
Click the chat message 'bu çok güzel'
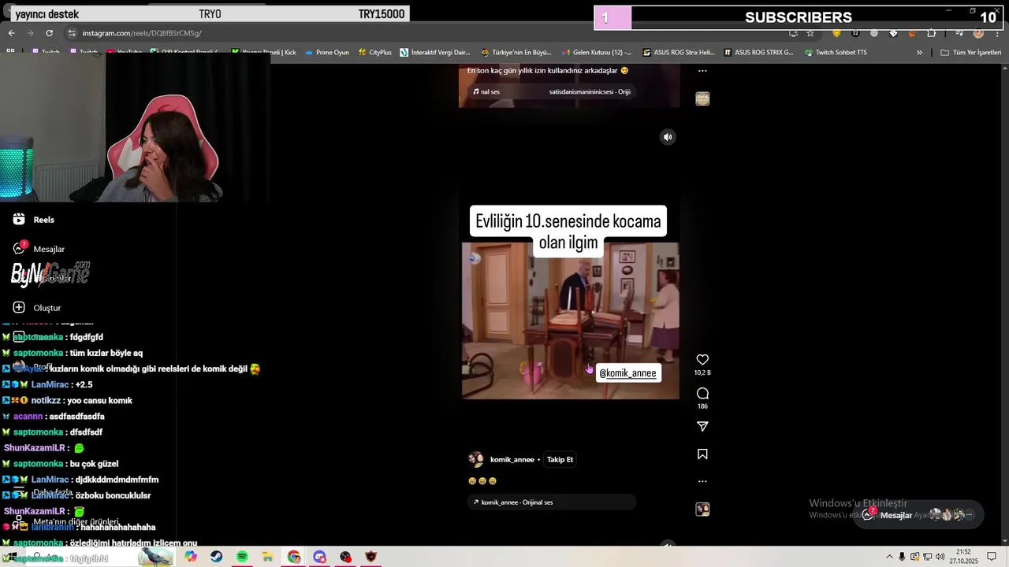coord(94,464)
